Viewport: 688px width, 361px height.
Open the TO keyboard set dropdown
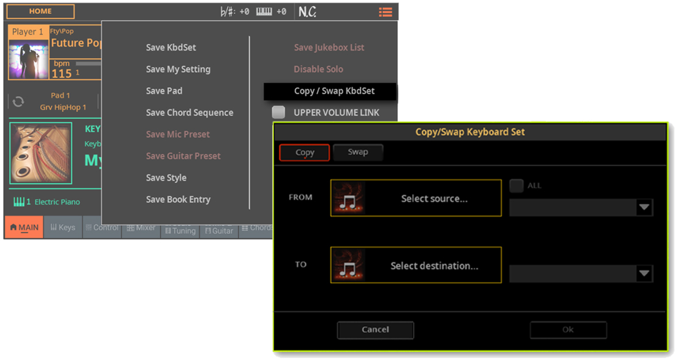pyautogui.click(x=581, y=274)
